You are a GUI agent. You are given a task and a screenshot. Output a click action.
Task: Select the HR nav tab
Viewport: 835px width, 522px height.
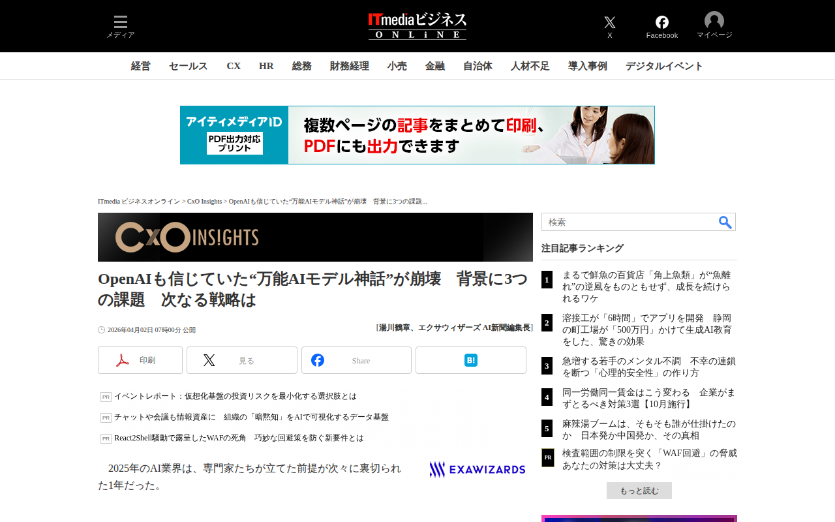(266, 66)
